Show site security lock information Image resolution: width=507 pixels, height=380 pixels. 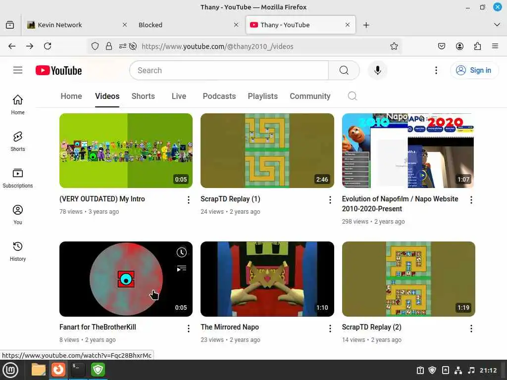click(109, 46)
